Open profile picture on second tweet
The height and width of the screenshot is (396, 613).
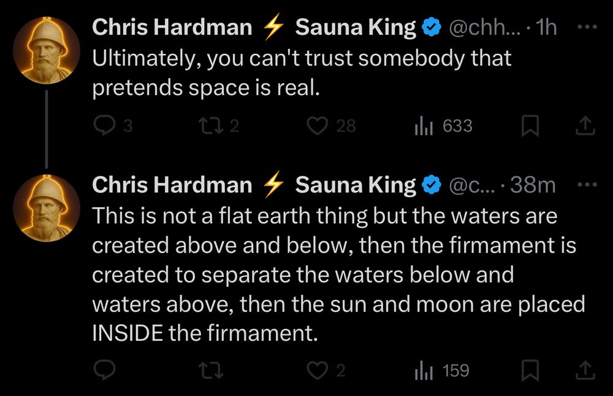pos(47,208)
